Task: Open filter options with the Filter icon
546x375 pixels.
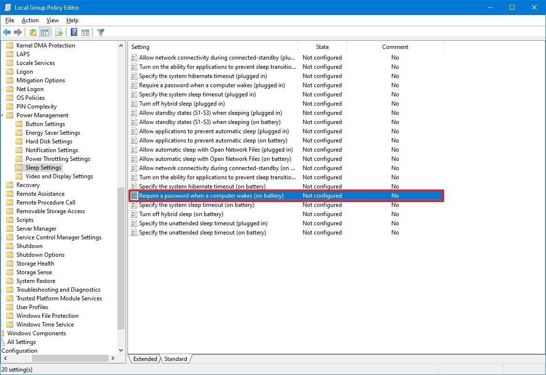Action: click(100, 32)
